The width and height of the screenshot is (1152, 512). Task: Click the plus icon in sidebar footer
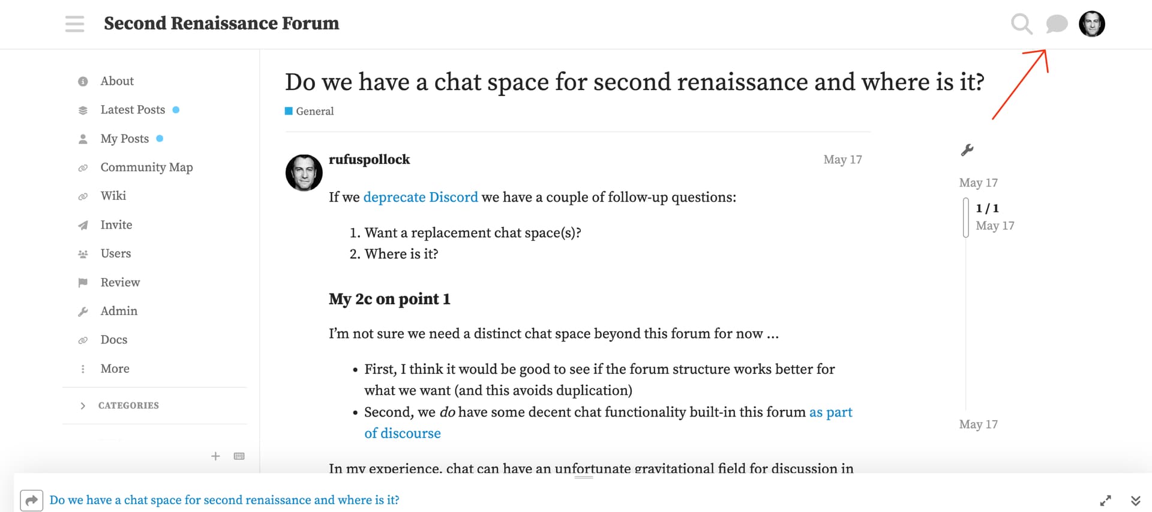click(x=215, y=456)
